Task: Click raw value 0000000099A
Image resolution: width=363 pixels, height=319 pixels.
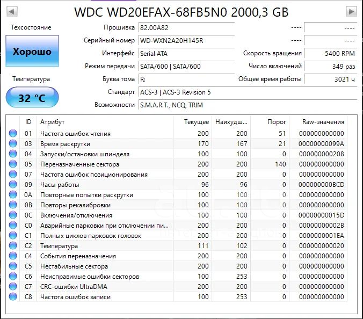Action: (x=321, y=144)
